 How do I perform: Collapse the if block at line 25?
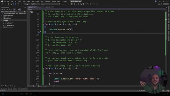(x=44, y=74)
